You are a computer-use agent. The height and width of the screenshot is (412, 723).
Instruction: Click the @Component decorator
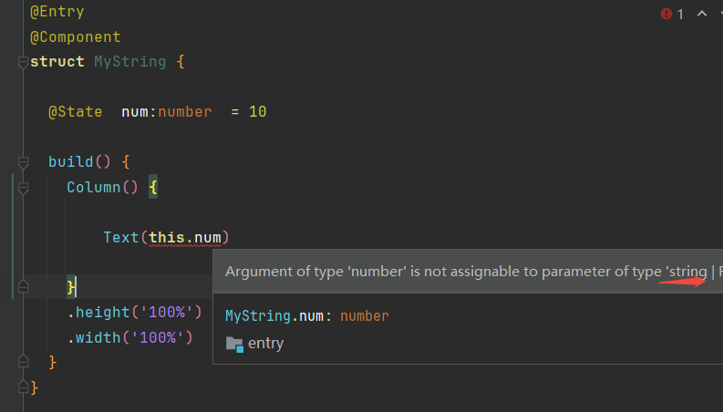click(x=75, y=37)
